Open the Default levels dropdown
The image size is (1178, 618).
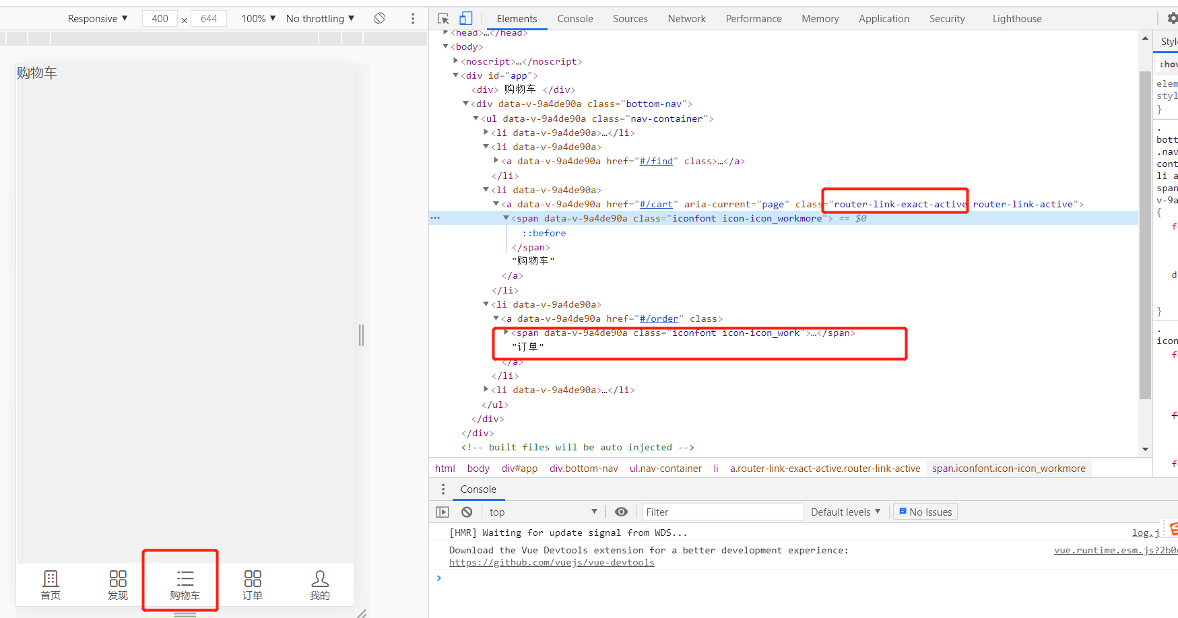click(845, 512)
